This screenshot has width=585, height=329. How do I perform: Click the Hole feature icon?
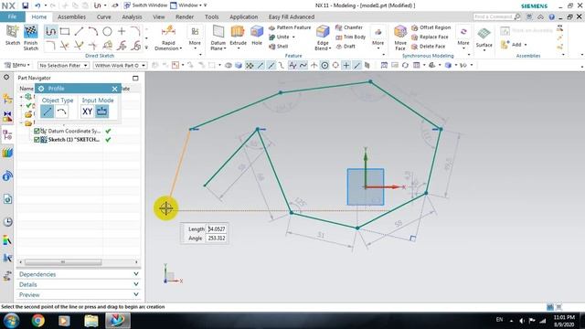pyautogui.click(x=257, y=32)
